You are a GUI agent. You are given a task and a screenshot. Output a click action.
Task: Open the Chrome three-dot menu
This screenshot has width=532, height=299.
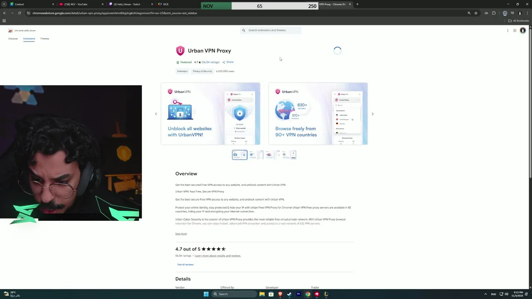coord(527,13)
